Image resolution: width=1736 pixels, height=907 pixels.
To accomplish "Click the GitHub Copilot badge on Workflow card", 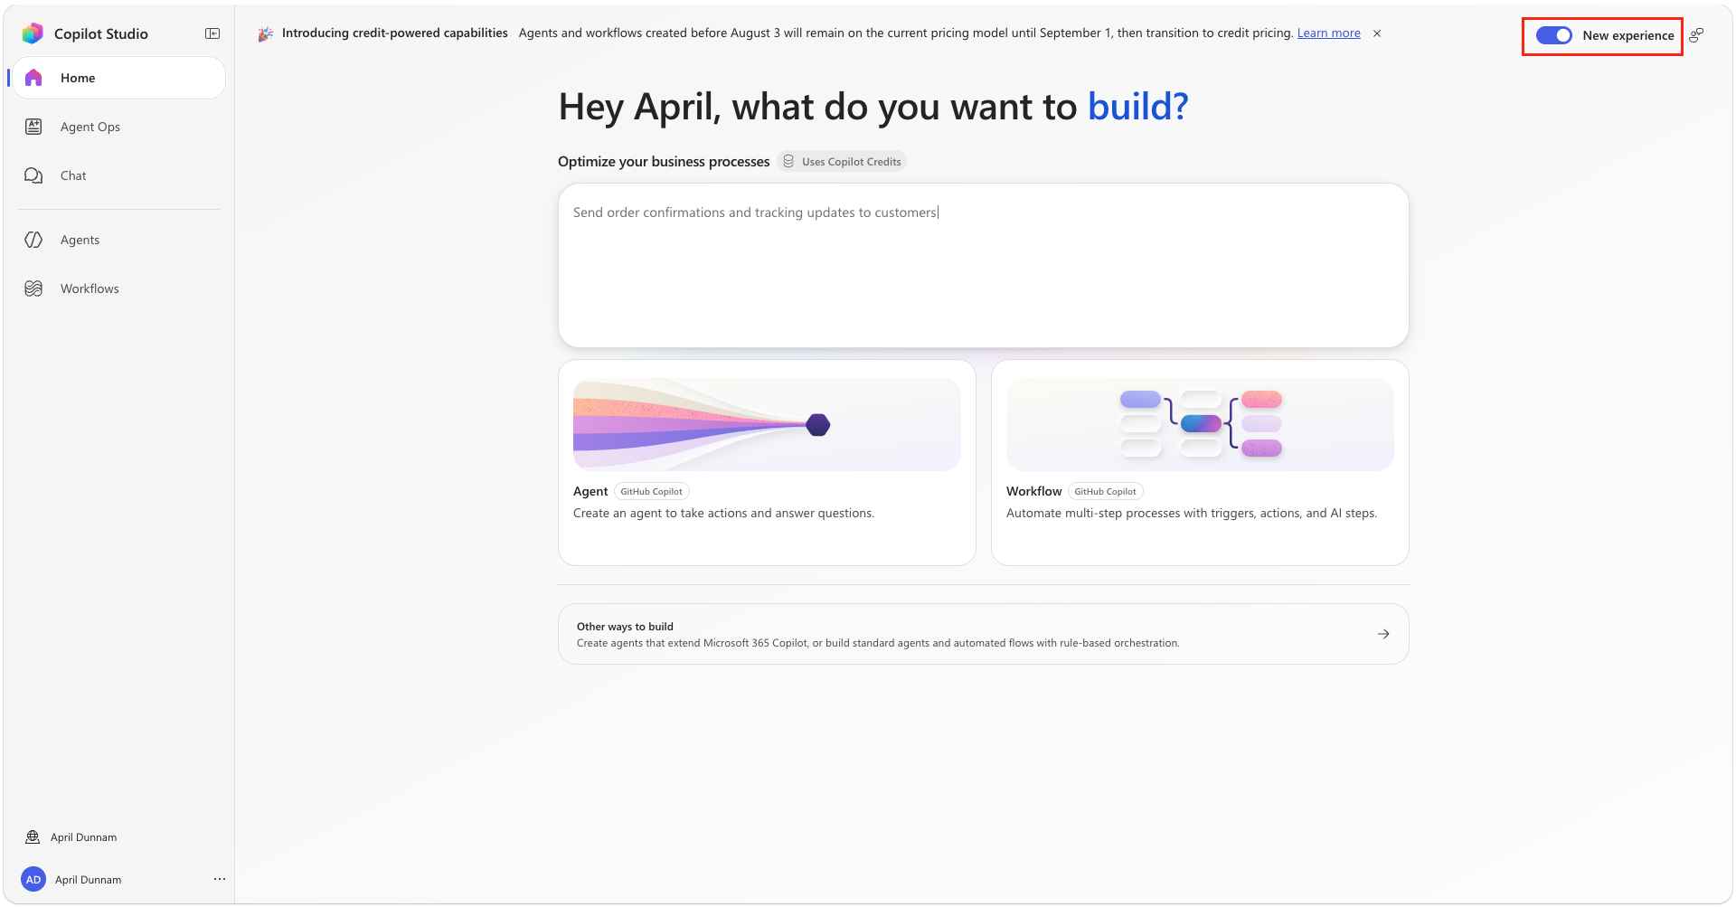I will tap(1105, 491).
